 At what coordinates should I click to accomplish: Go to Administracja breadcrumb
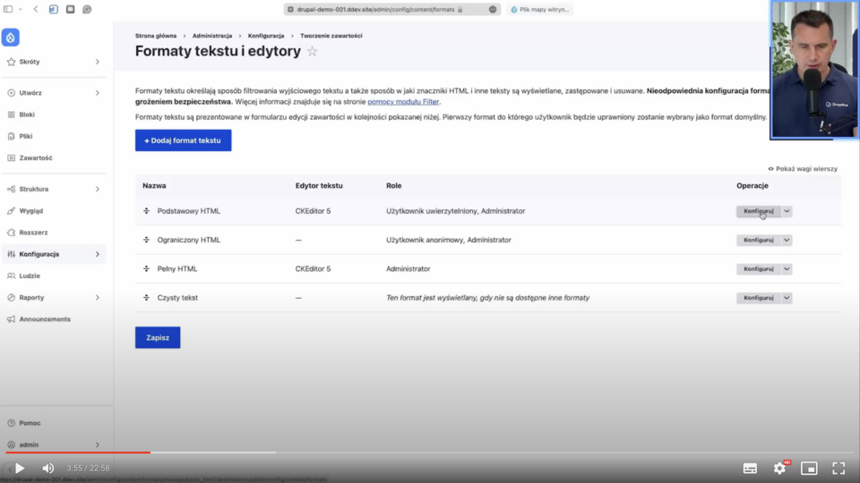tap(212, 36)
